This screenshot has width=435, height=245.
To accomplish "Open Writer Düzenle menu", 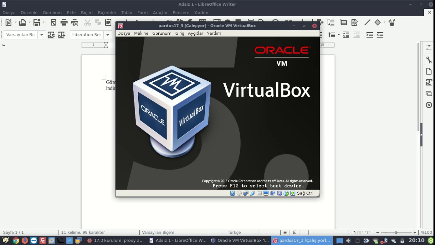I will [x=29, y=13].
